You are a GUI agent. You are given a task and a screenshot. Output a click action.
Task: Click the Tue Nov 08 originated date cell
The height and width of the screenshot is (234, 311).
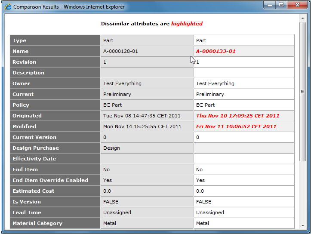(x=142, y=116)
